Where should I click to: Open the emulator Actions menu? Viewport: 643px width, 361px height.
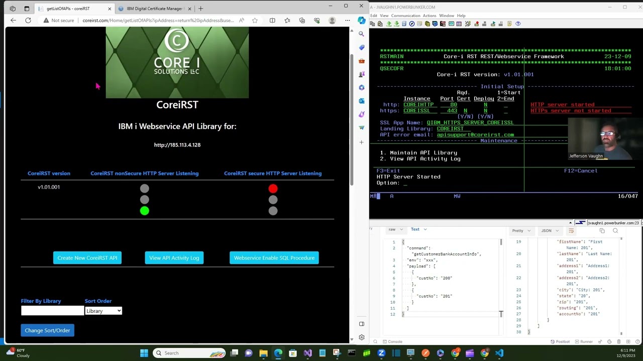430,16
